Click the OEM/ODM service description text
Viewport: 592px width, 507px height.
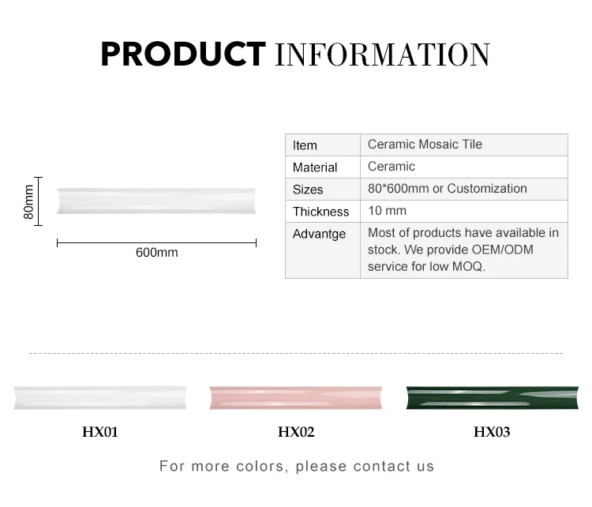(x=463, y=250)
